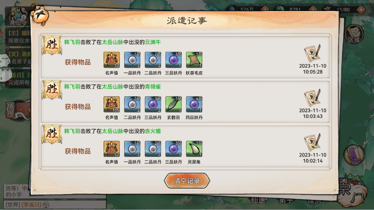Tap the world chat input bar
Viewport: 374px width, 210px height.
(55, 204)
